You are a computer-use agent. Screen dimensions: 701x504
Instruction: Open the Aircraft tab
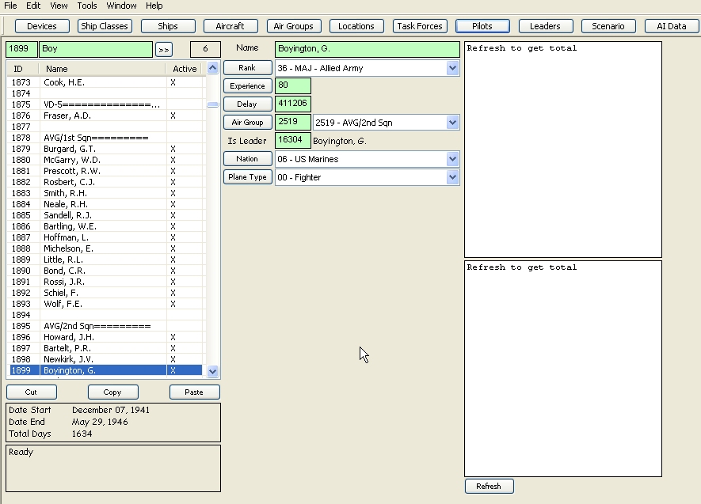click(230, 25)
